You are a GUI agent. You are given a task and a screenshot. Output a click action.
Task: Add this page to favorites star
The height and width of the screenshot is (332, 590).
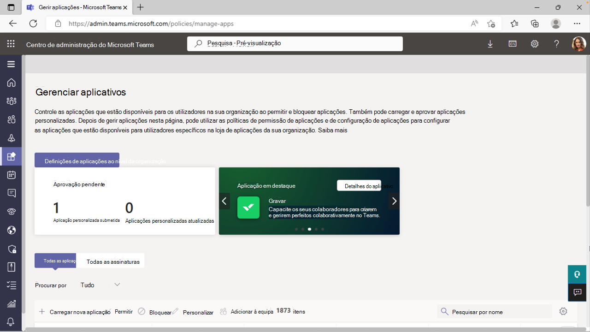[491, 24]
